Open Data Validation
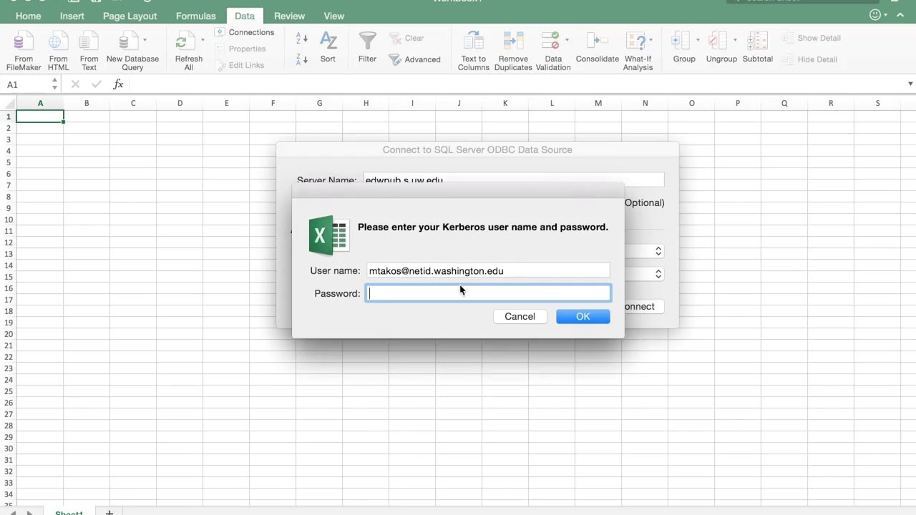Viewport: 916px width, 515px height. tap(552, 51)
